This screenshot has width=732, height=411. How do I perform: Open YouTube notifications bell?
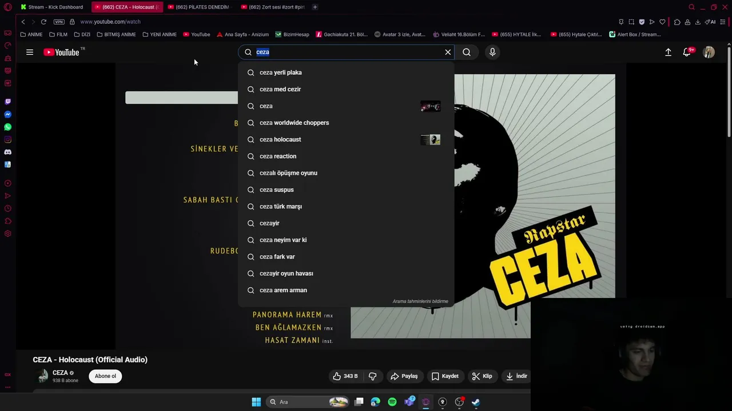click(687, 52)
